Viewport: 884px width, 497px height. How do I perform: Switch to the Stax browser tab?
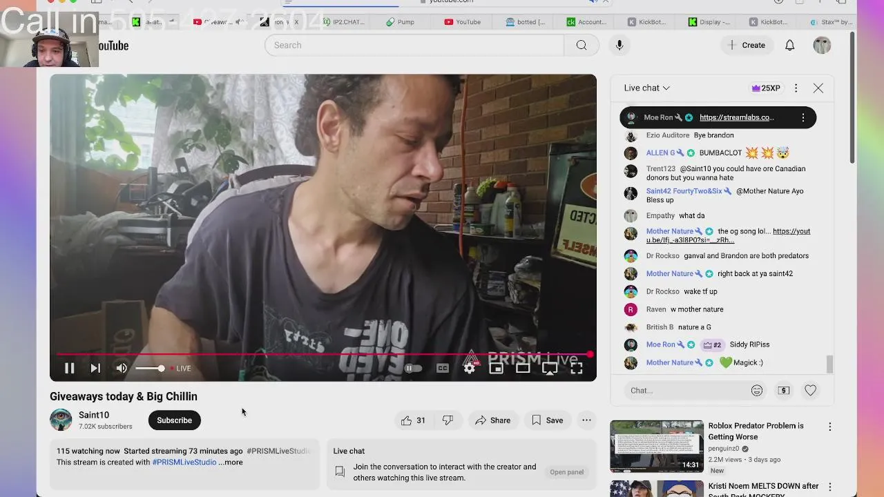coord(832,22)
